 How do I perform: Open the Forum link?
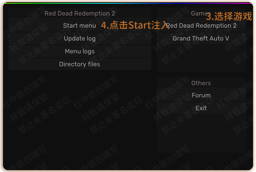201,95
